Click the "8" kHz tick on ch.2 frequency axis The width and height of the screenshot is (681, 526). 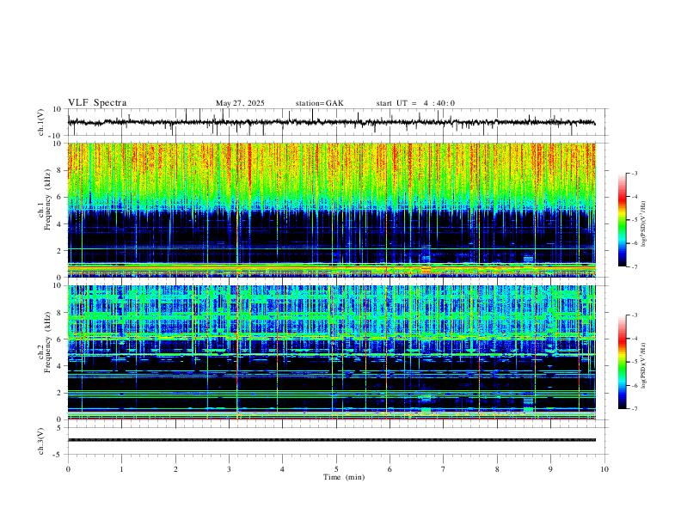pos(59,313)
